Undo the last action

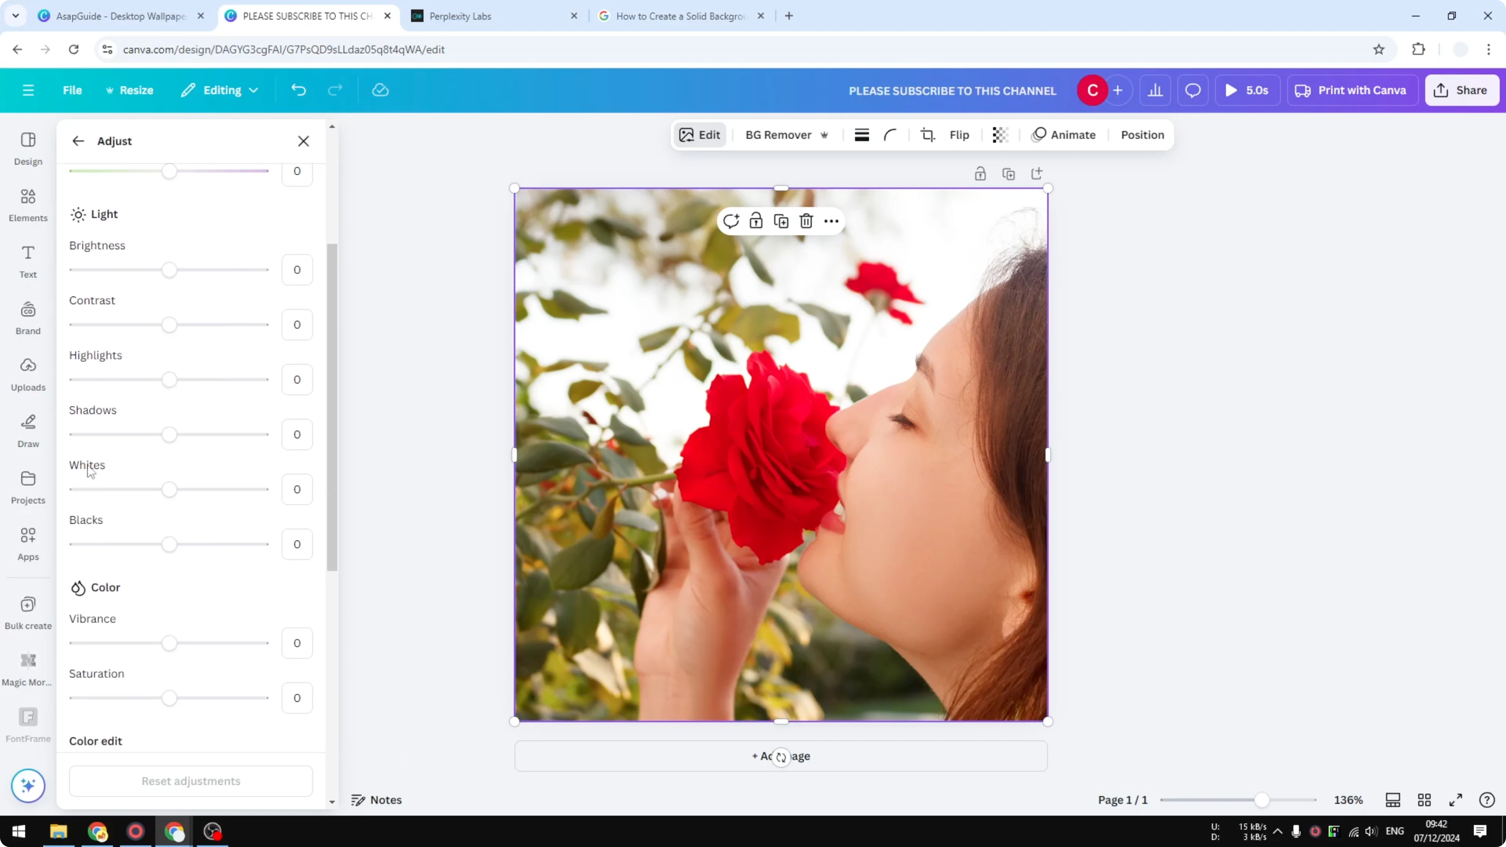click(298, 90)
